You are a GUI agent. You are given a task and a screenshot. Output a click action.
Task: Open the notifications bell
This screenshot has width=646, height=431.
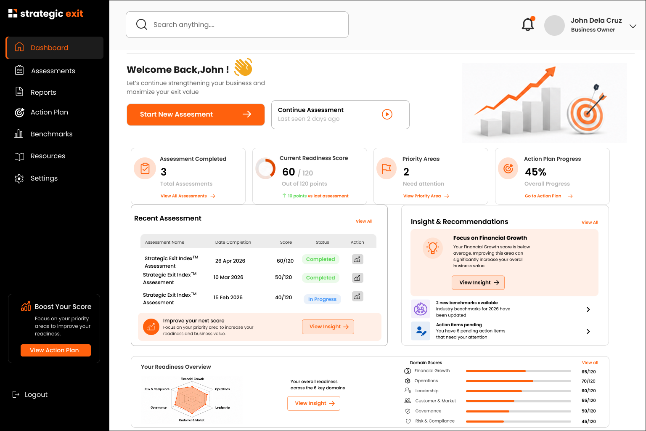click(x=528, y=24)
